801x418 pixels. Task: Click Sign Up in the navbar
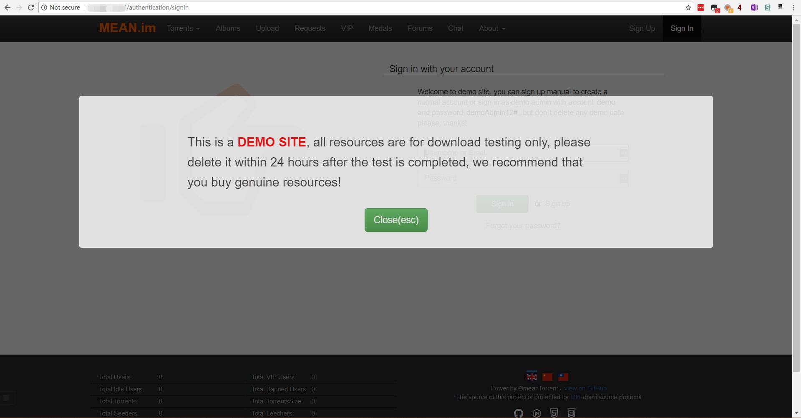(642, 28)
